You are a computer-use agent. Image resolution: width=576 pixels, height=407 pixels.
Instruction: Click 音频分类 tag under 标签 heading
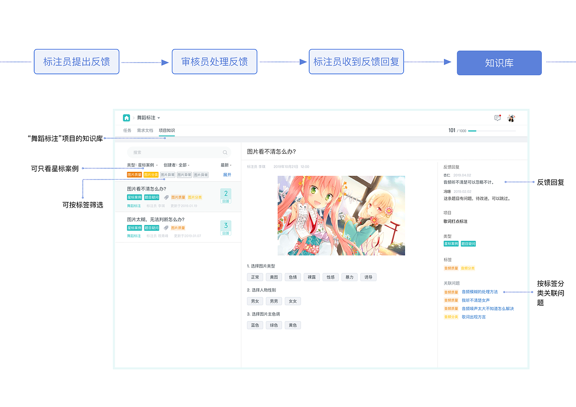tap(468, 268)
